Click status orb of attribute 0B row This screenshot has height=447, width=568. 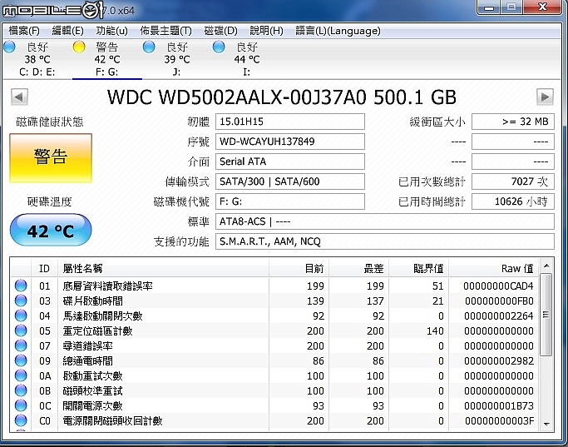coord(21,390)
